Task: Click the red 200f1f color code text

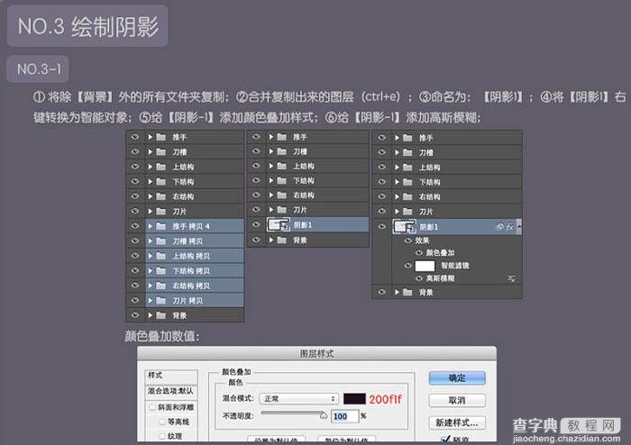Action: click(x=385, y=399)
